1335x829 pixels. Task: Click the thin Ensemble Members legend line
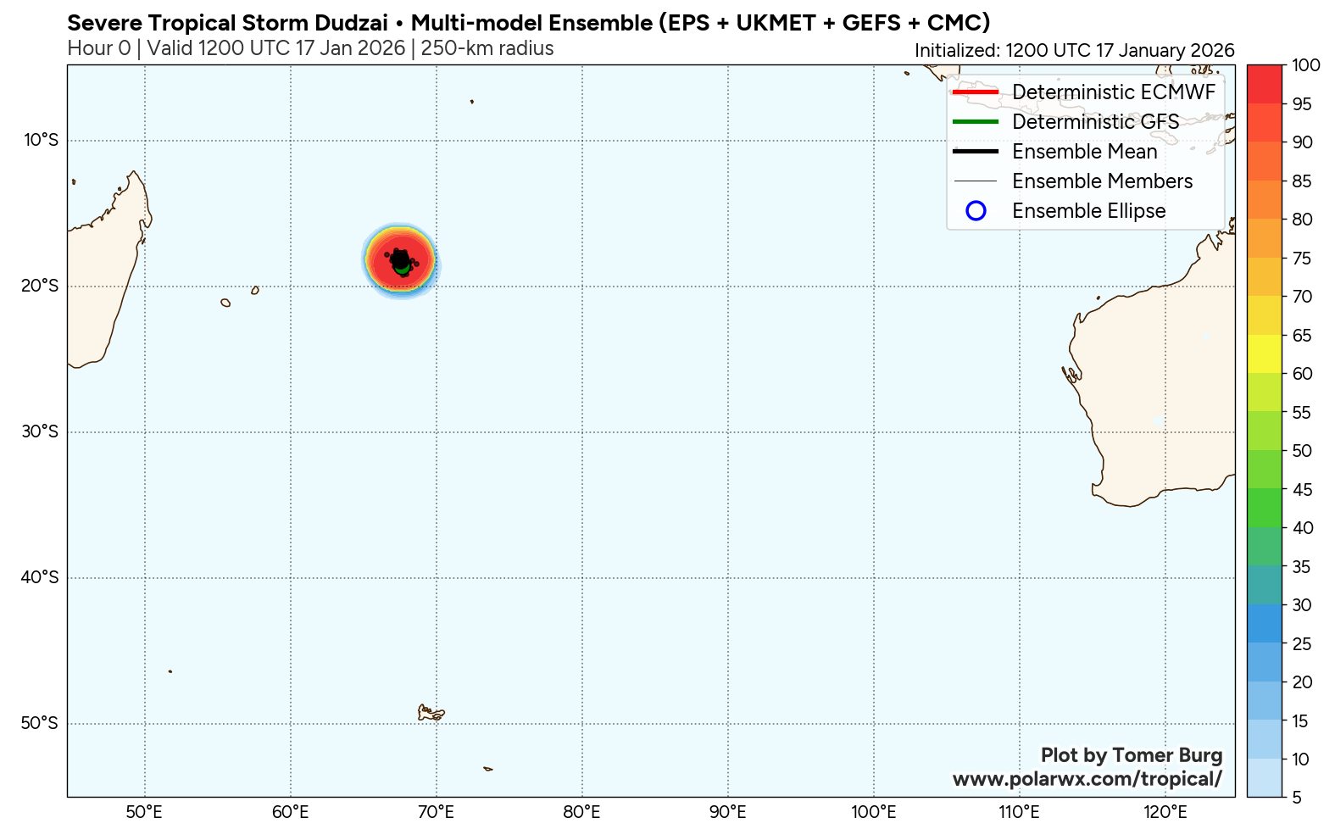point(976,181)
